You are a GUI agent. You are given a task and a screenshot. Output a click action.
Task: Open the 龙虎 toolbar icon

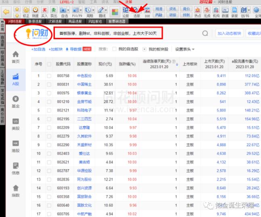point(207,10)
